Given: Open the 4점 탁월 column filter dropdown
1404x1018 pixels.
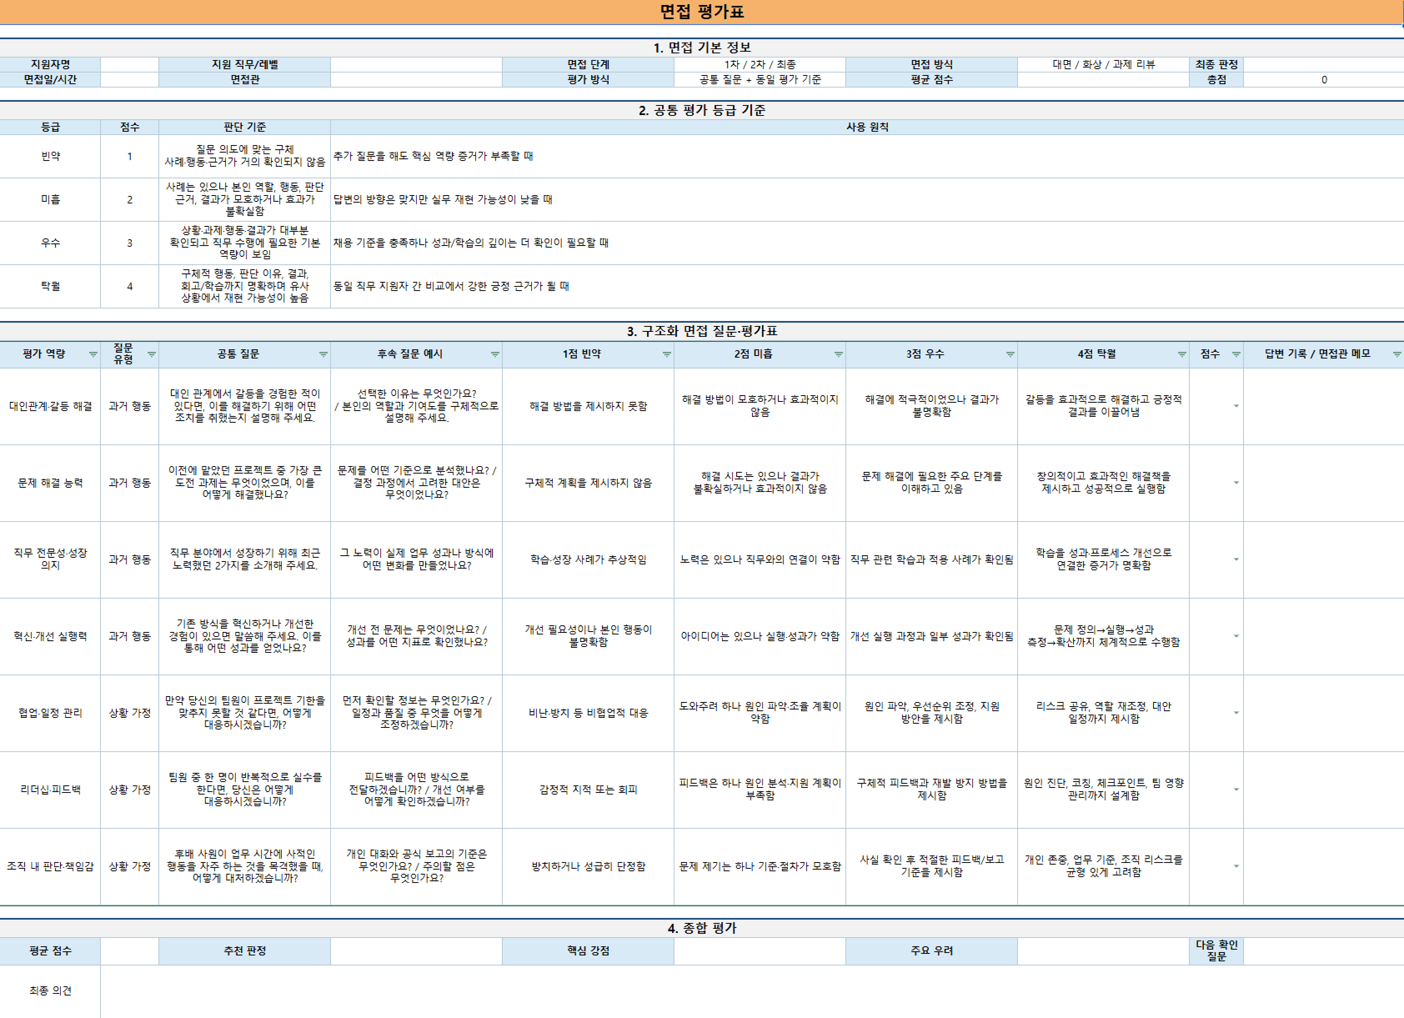Looking at the screenshot, I should coord(1182,355).
